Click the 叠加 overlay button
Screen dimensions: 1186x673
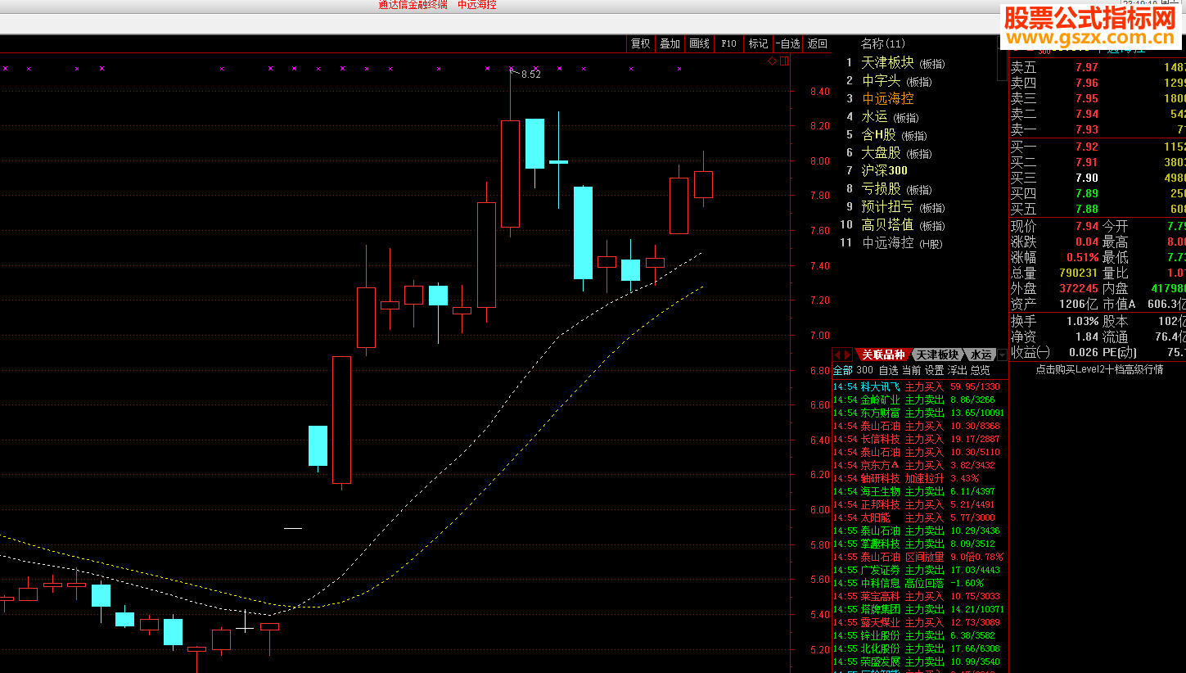(670, 44)
